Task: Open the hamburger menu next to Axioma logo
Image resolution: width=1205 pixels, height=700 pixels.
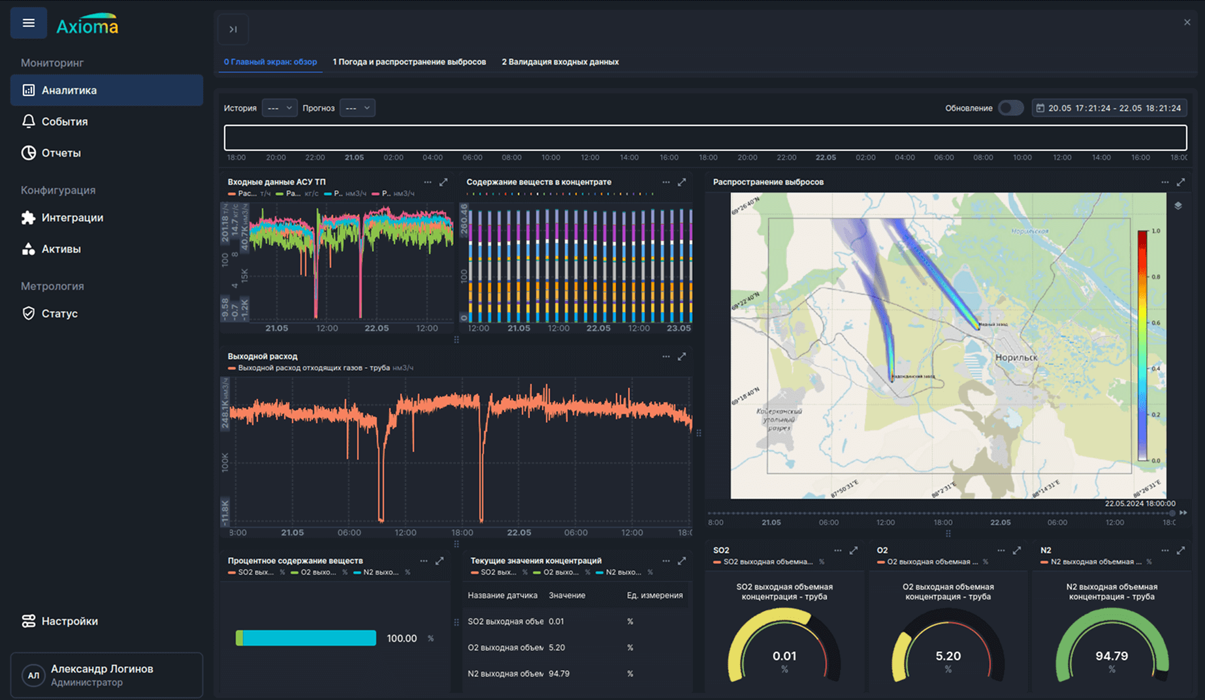Action: coord(29,24)
